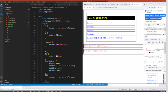
Task: Show more Styles pane tabs chevron
Action: click(x=159, y=40)
